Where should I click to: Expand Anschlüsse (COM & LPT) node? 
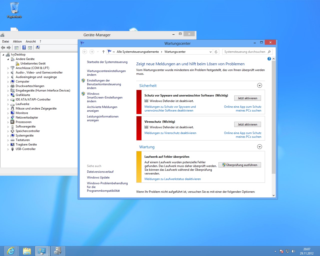click(x=8, y=68)
